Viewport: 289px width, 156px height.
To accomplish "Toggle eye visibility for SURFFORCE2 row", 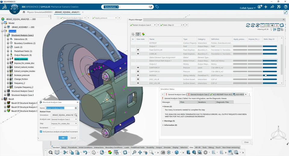I will pos(138,71).
